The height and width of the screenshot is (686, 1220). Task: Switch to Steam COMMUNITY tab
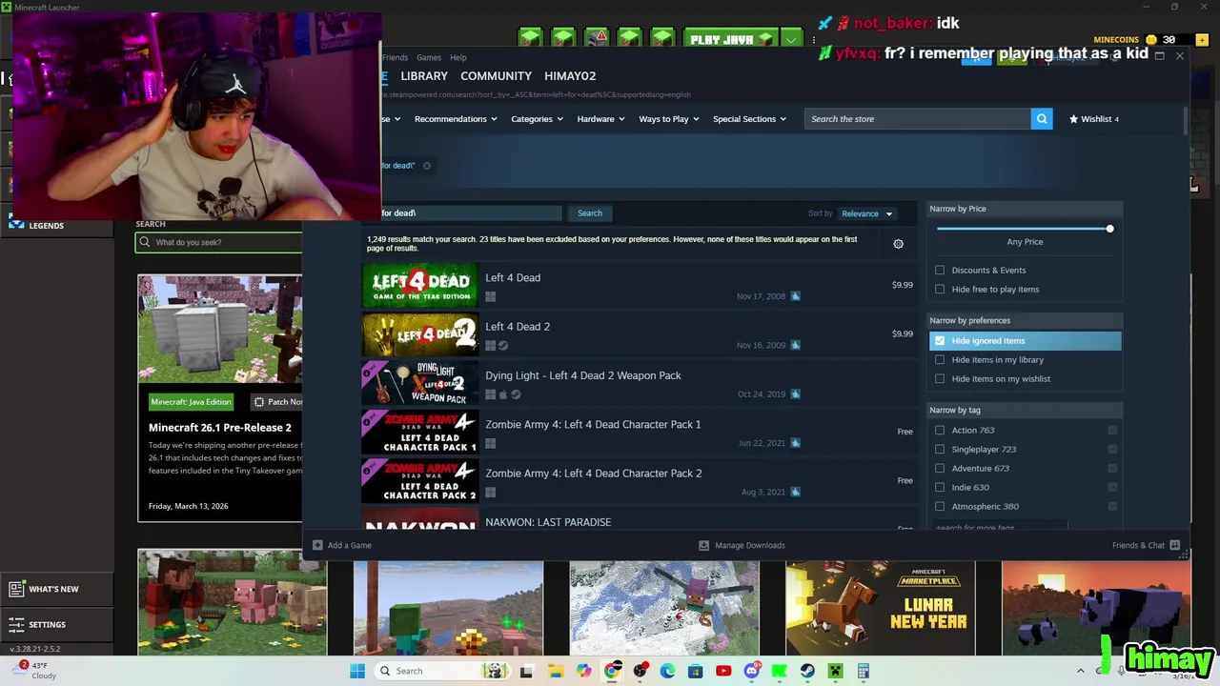(x=496, y=76)
